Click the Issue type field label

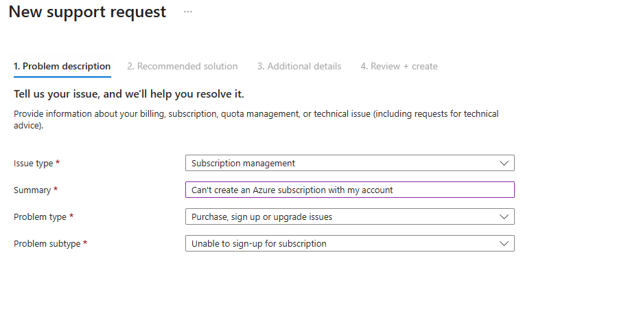pyautogui.click(x=32, y=164)
